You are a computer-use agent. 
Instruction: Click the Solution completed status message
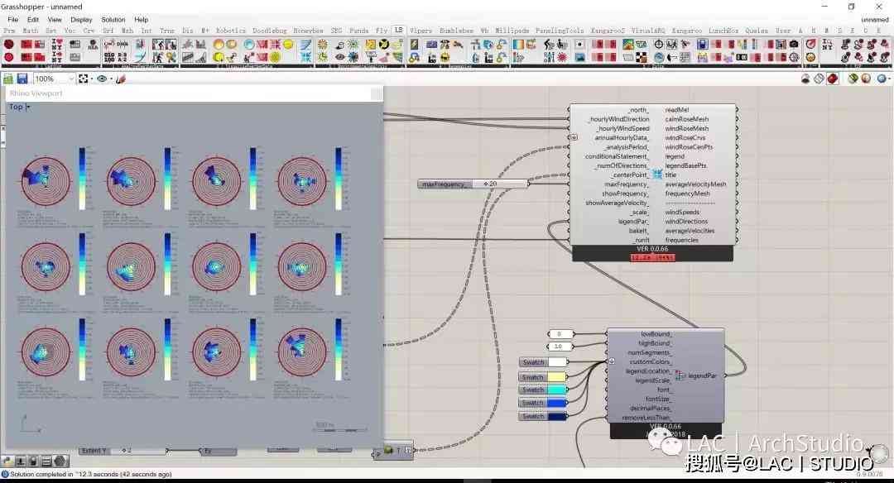pos(91,474)
